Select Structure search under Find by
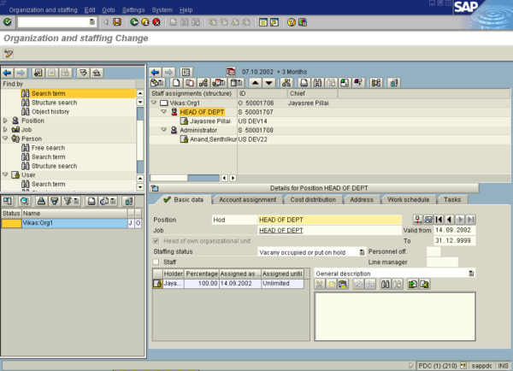This screenshot has height=371, width=513. 54,103
